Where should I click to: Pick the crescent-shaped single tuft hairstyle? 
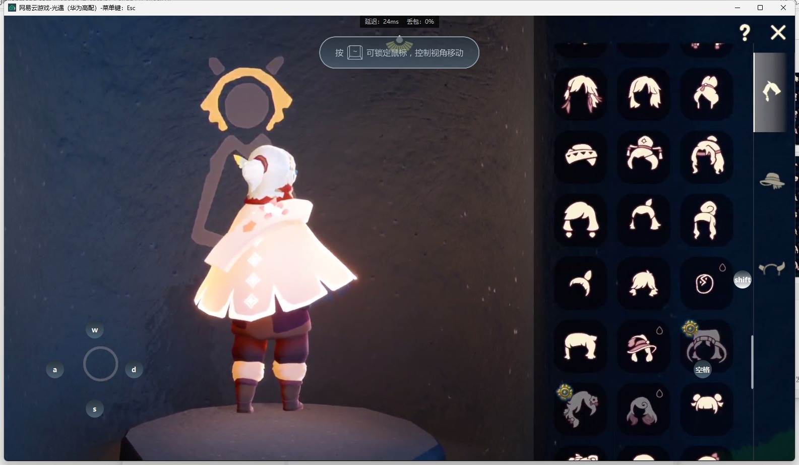[581, 283]
